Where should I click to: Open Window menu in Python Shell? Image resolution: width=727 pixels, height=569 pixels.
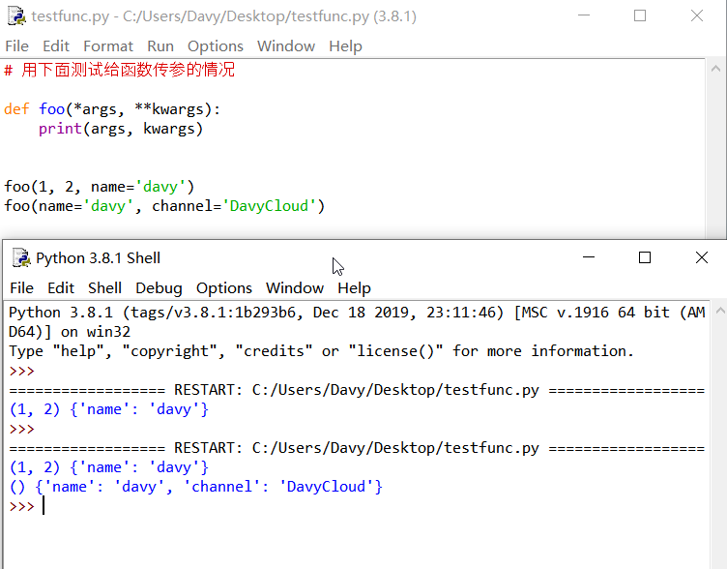pyautogui.click(x=295, y=287)
